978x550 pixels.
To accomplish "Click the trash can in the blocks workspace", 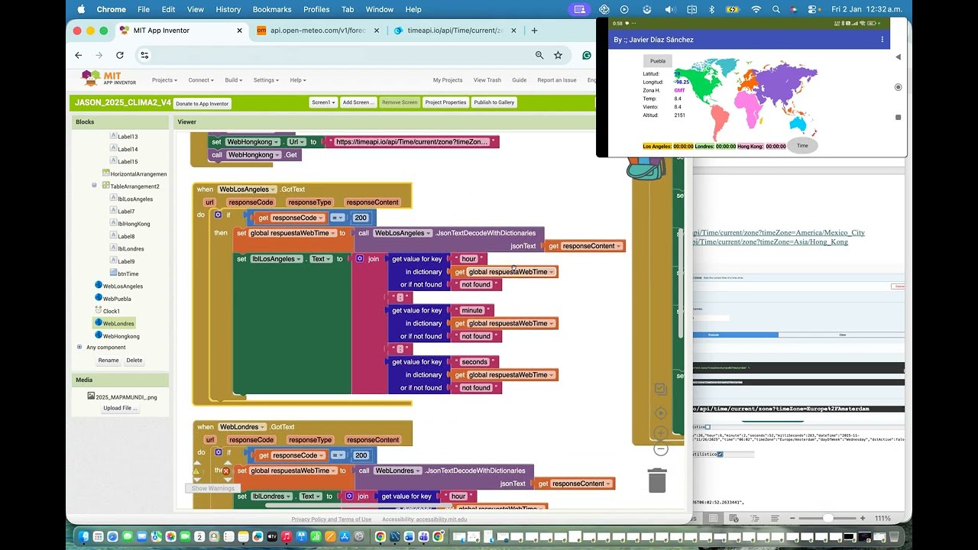I will point(657,480).
